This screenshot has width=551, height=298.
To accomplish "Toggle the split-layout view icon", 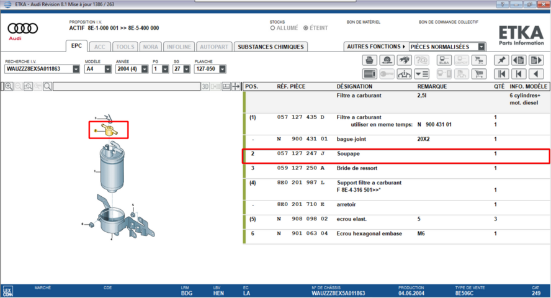I will tap(226, 86).
